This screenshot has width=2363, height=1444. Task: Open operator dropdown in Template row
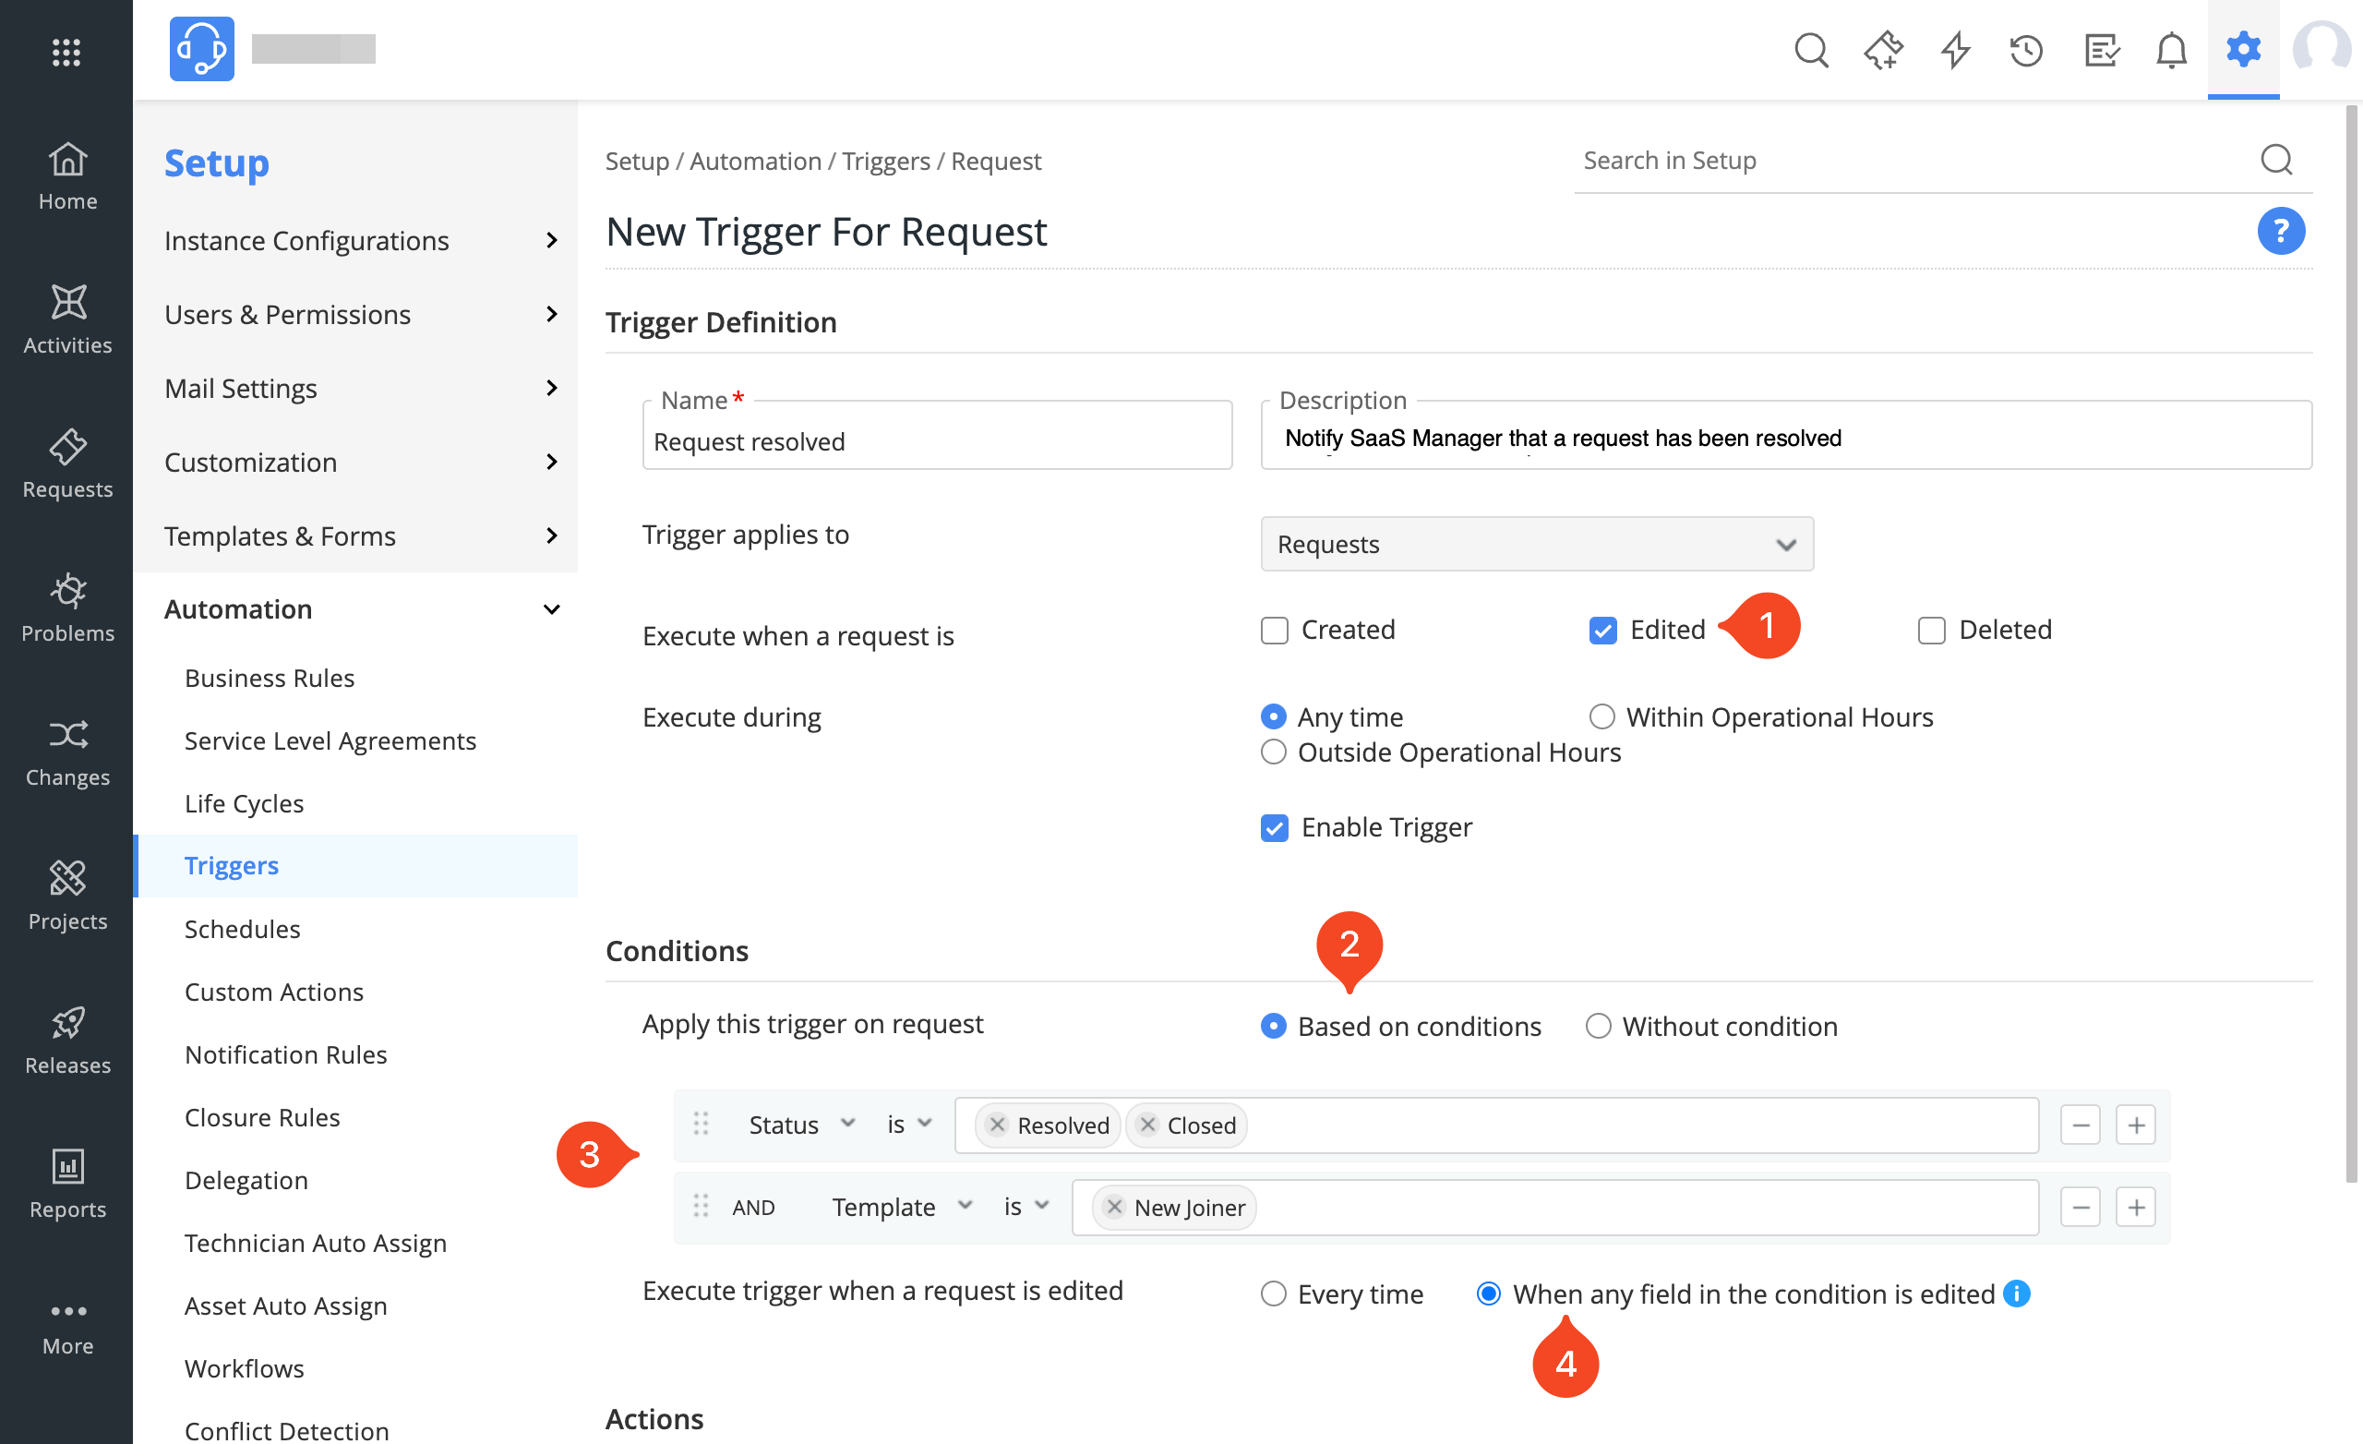(x=1026, y=1206)
